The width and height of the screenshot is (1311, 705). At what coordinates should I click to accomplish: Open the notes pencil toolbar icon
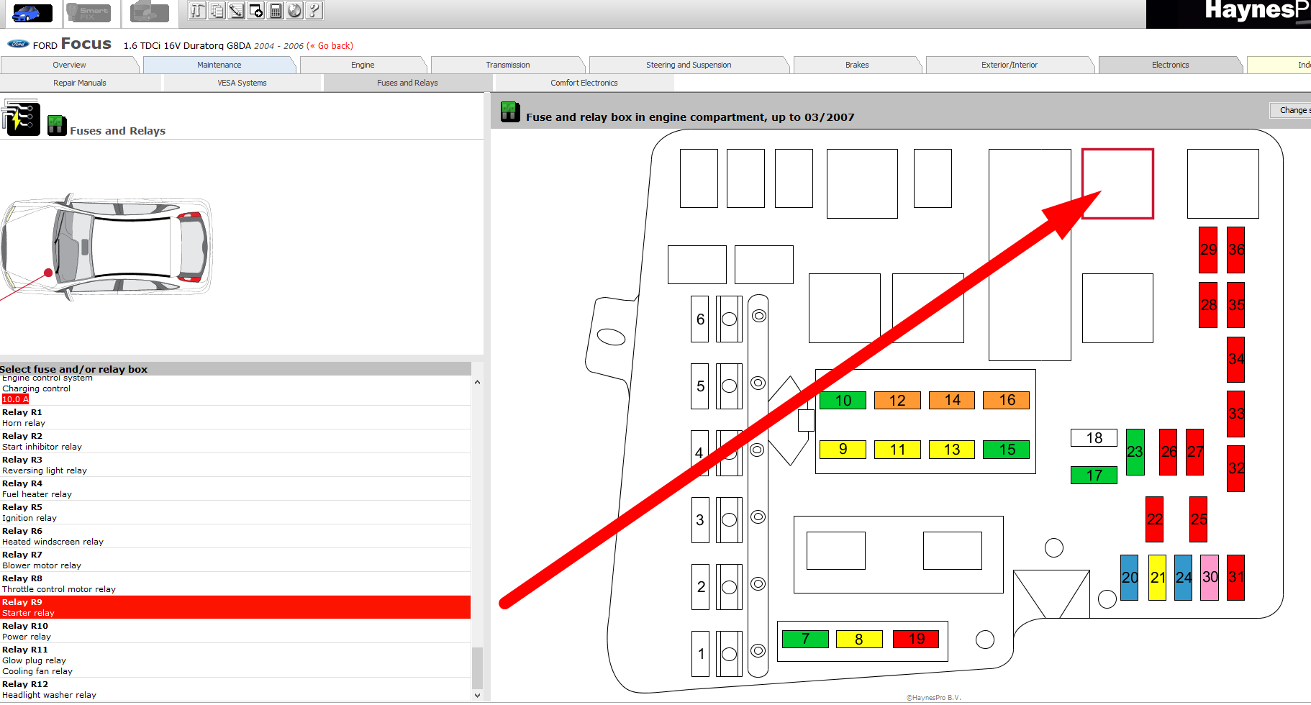(x=236, y=10)
